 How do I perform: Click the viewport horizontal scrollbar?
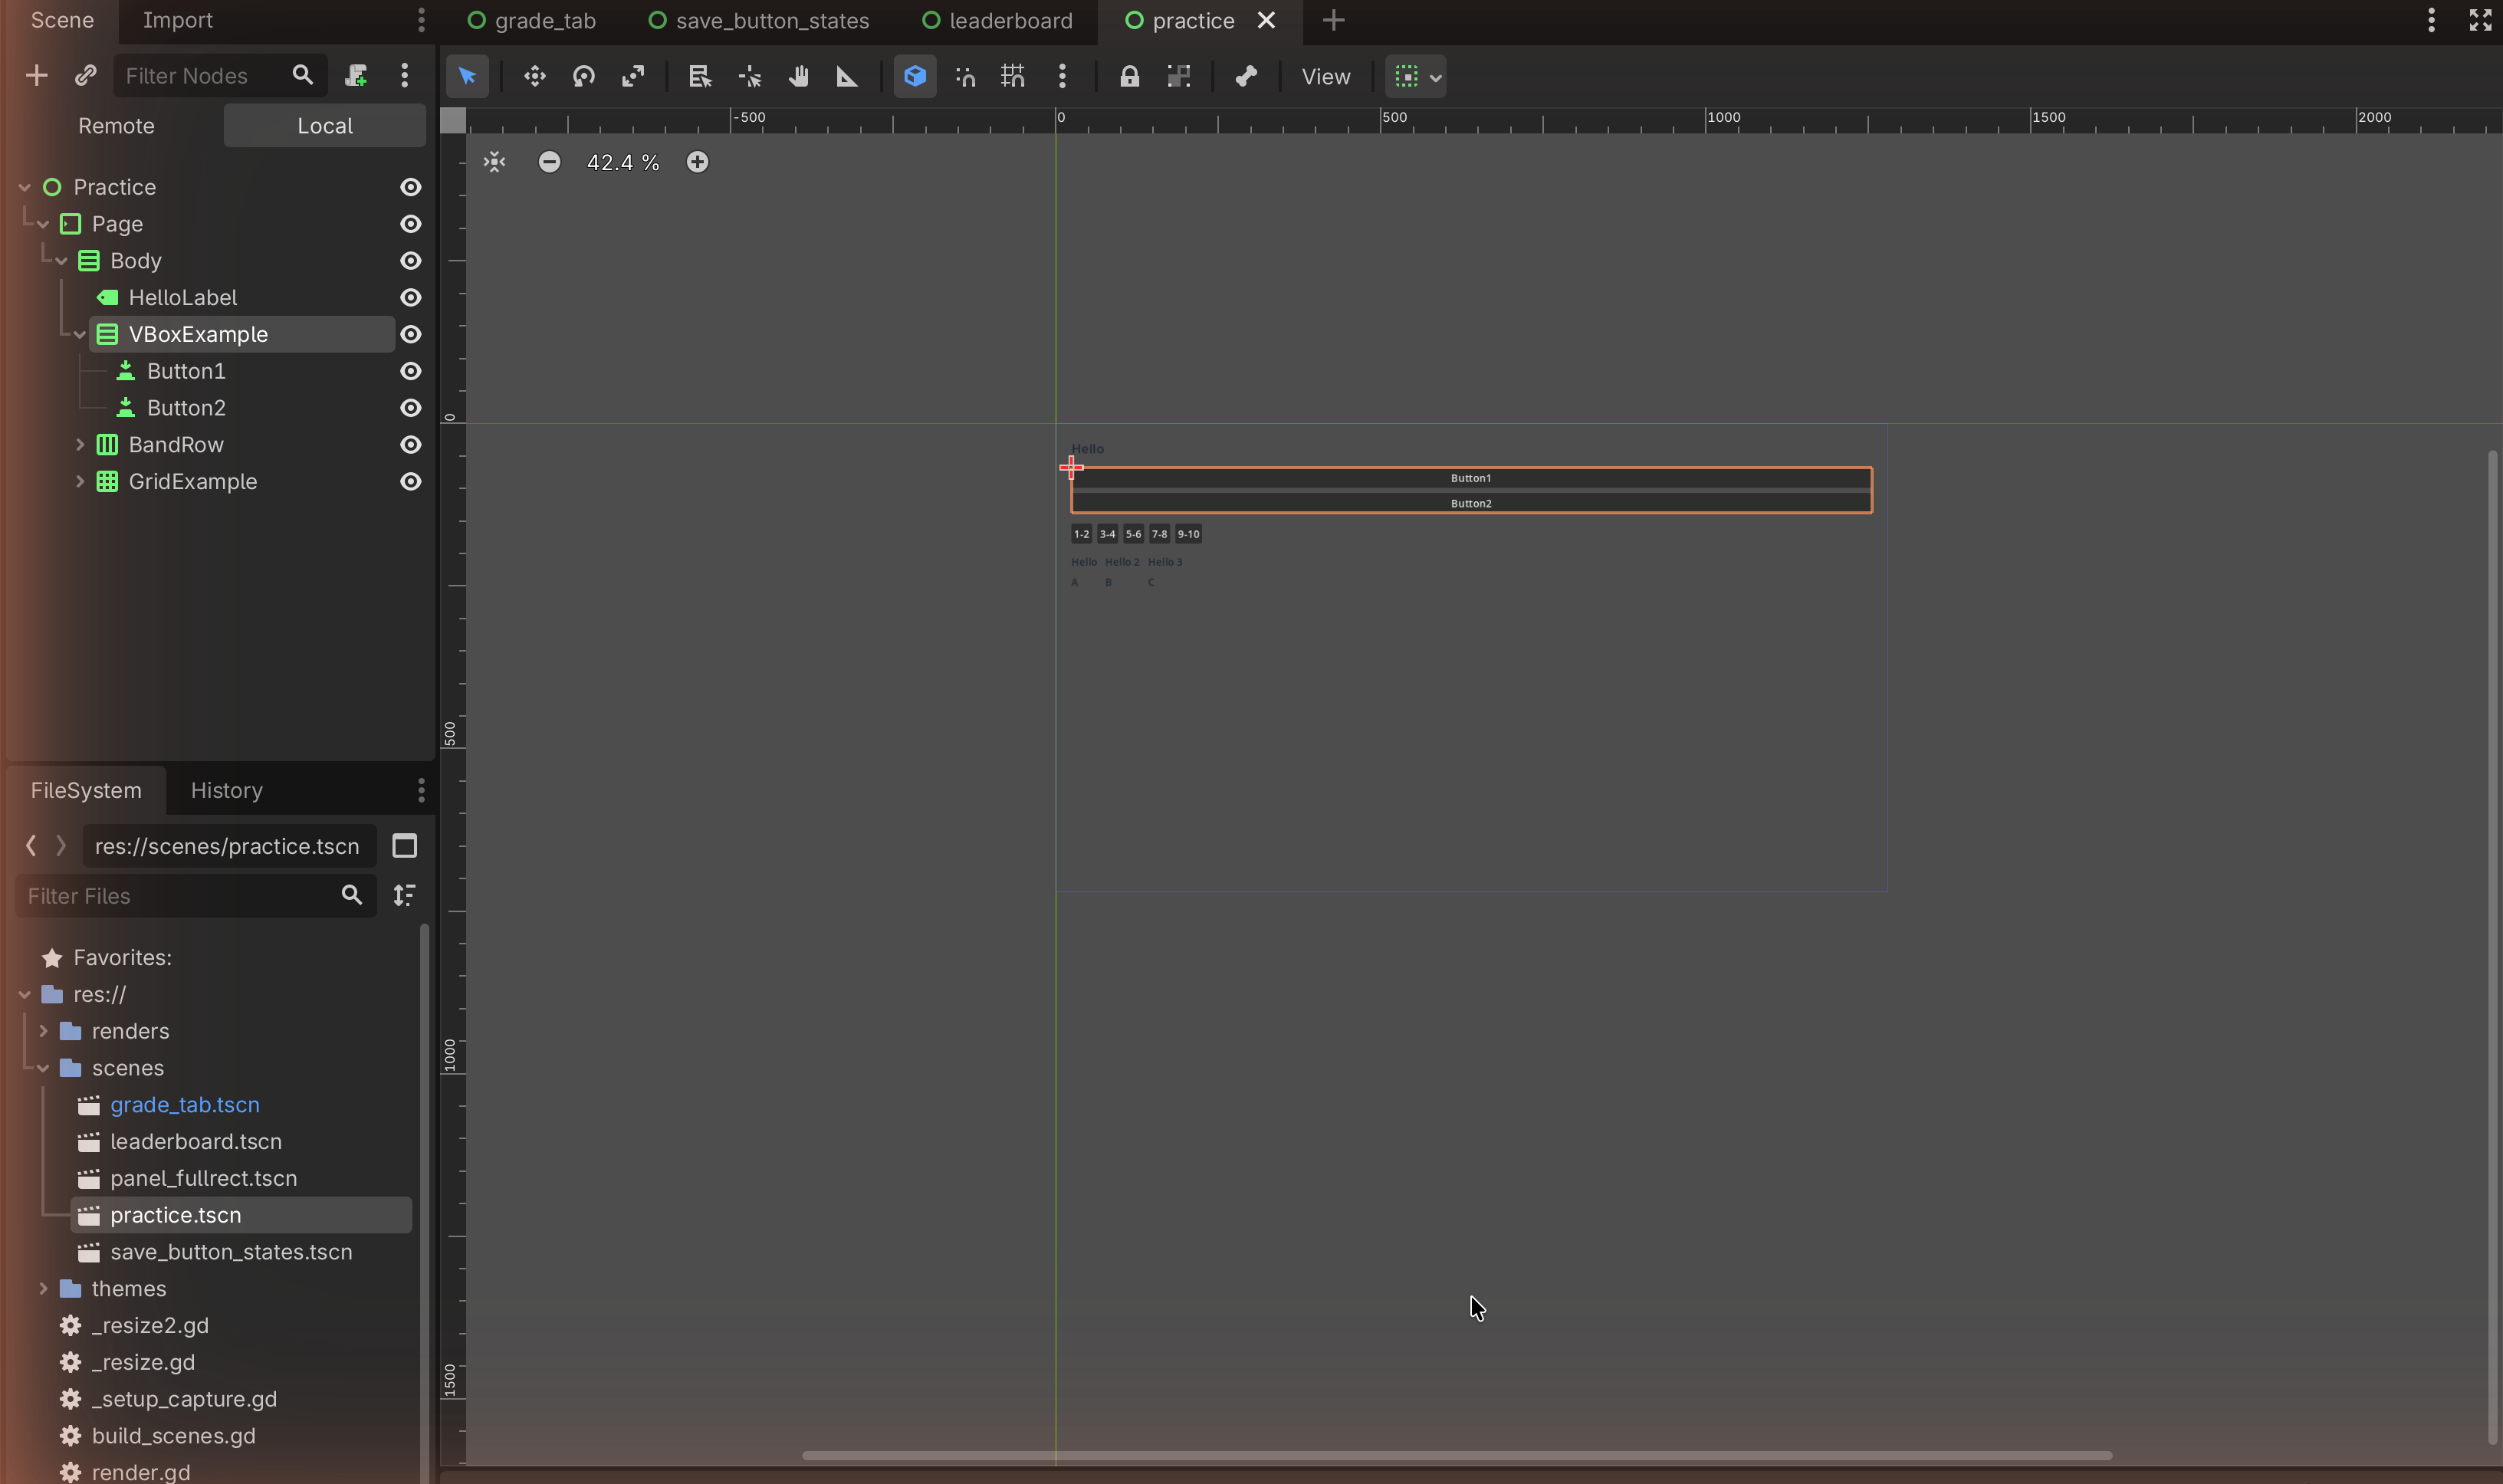point(1457,1455)
